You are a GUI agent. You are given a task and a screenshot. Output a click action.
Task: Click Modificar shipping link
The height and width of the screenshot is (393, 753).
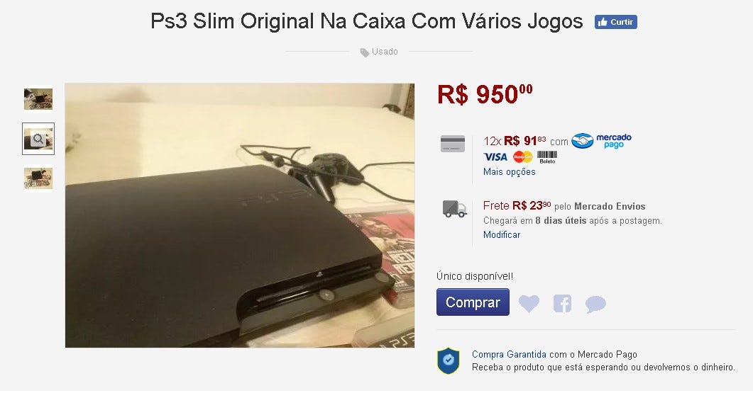(x=502, y=234)
